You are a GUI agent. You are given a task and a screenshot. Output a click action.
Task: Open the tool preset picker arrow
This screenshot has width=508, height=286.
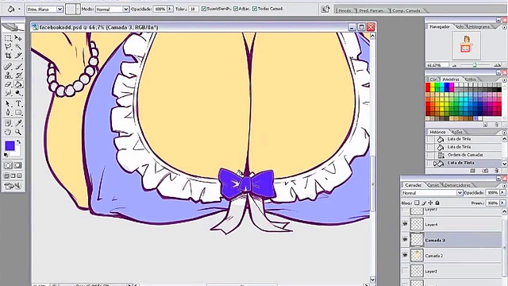(x=19, y=9)
